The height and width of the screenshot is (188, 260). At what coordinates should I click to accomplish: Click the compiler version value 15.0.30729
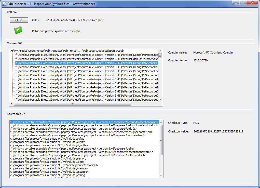coord(201,60)
